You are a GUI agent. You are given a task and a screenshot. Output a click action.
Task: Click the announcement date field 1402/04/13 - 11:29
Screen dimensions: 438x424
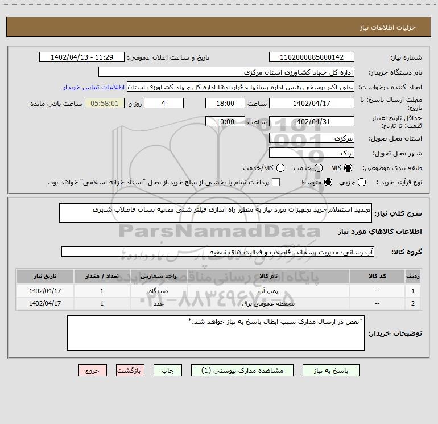[82, 57]
